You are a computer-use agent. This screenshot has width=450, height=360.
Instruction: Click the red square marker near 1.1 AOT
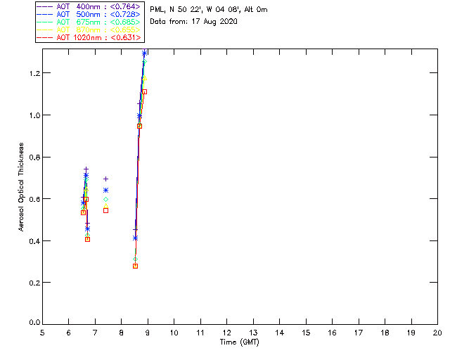tap(144, 91)
